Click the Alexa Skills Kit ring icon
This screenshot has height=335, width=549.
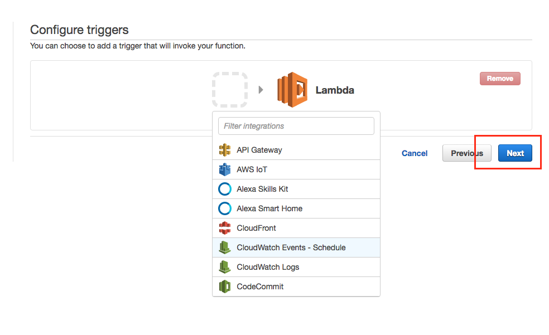click(x=225, y=189)
